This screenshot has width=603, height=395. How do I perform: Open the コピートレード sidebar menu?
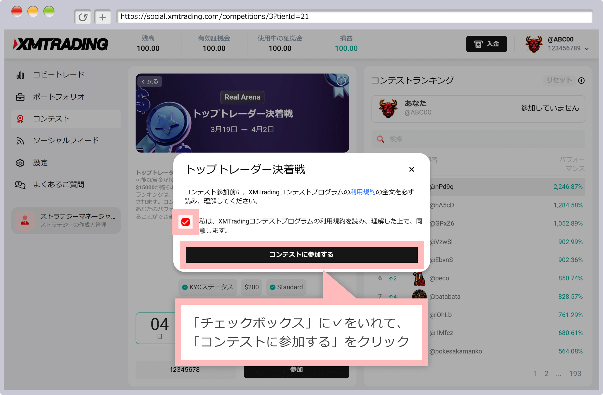[x=66, y=75]
